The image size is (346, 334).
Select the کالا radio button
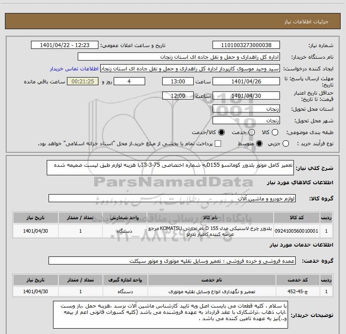click(275, 132)
